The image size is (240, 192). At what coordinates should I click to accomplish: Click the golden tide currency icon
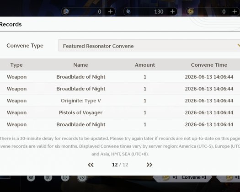191,11
